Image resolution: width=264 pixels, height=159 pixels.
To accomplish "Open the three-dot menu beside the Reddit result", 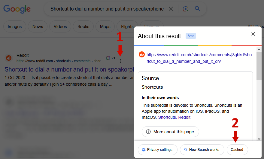I will [x=120, y=61].
